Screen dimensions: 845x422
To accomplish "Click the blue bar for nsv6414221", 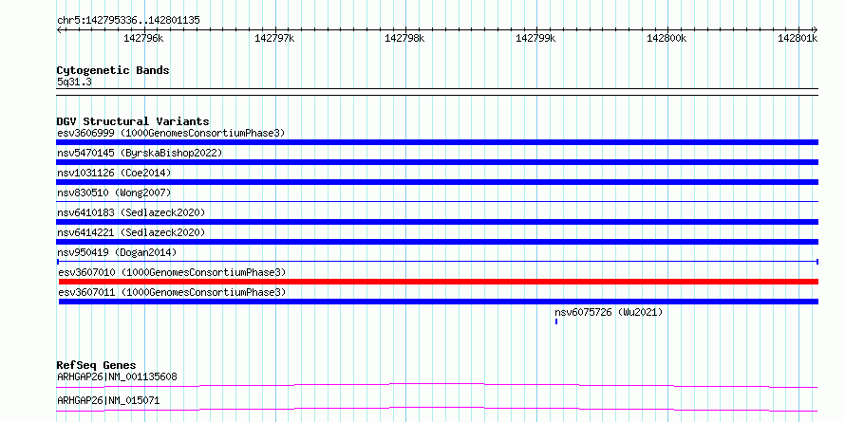I will click(x=437, y=242).
